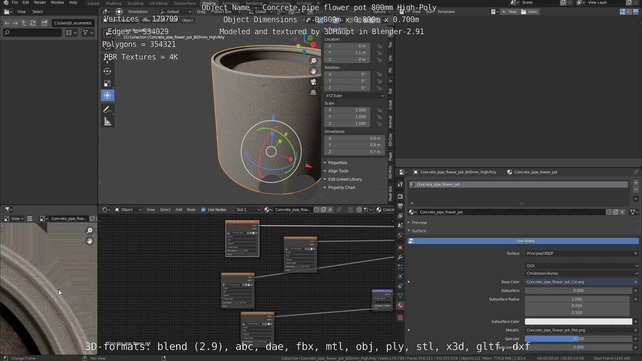
Task: Open the Output properties tab
Action: pos(400,206)
